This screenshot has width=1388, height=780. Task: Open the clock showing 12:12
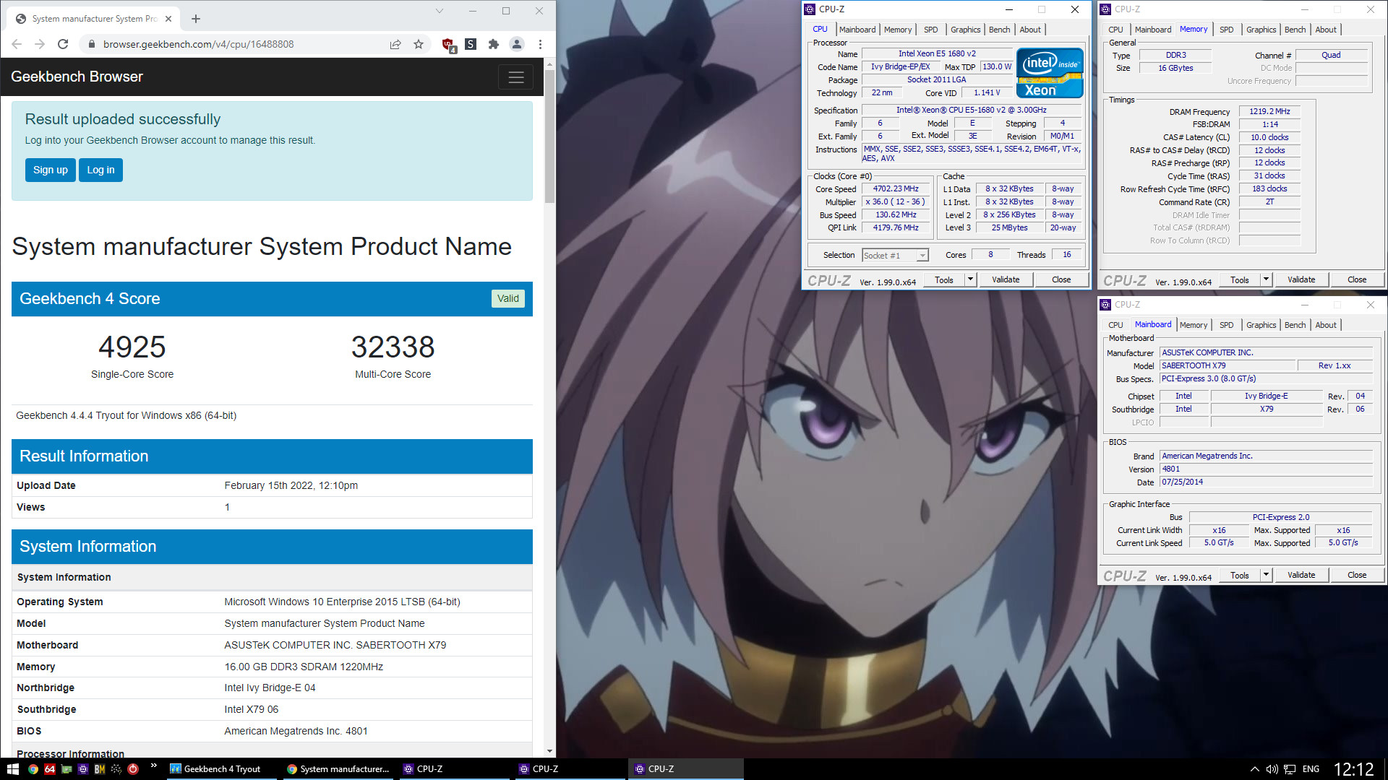(1353, 769)
